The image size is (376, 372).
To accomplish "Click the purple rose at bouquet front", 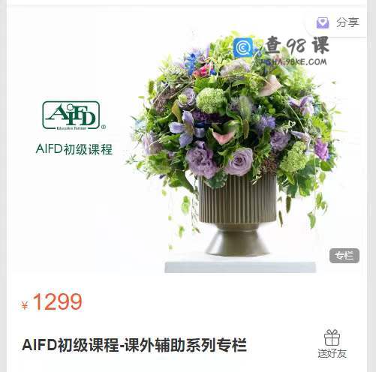I will pyautogui.click(x=239, y=162).
